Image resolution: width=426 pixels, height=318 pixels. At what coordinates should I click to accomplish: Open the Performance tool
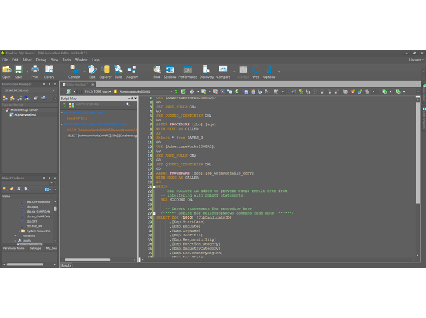[188, 72]
